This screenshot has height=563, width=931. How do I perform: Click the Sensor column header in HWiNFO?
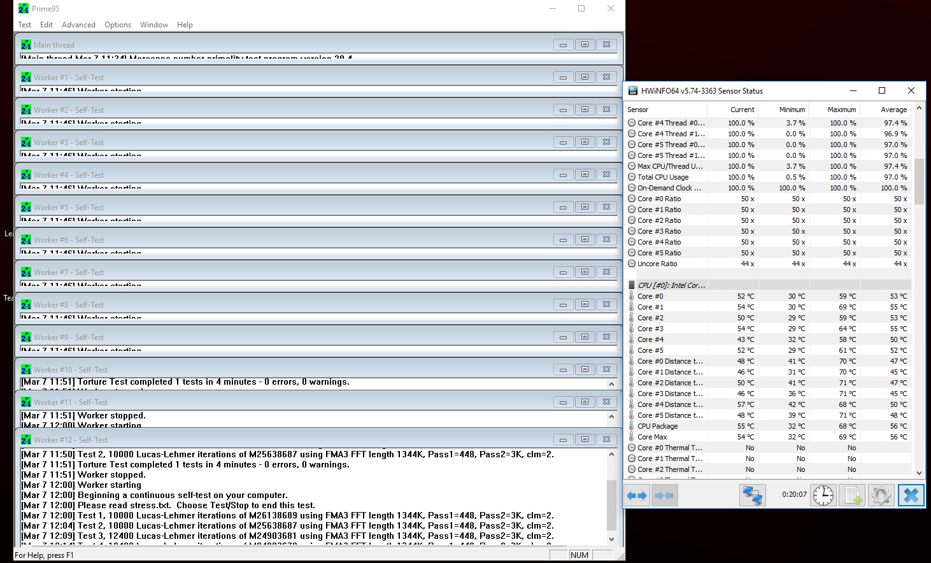[x=665, y=110]
